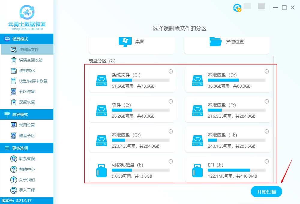
Task: Click the EFI (J:) USB drive icon
Action: pyautogui.click(x=197, y=170)
